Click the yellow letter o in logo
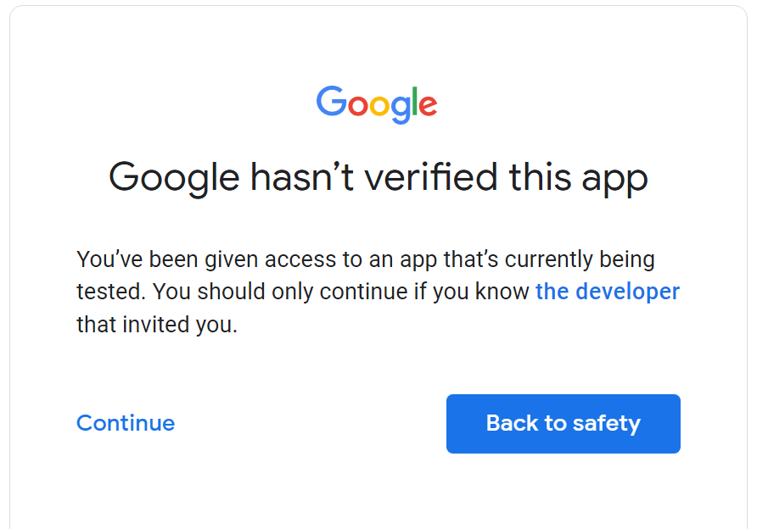 coord(380,106)
